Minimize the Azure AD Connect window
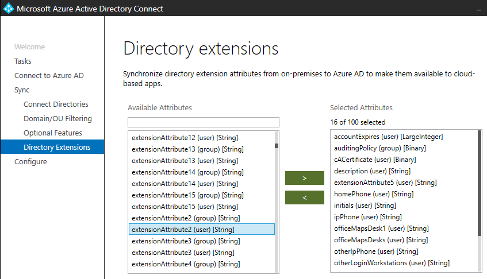 [478, 9]
